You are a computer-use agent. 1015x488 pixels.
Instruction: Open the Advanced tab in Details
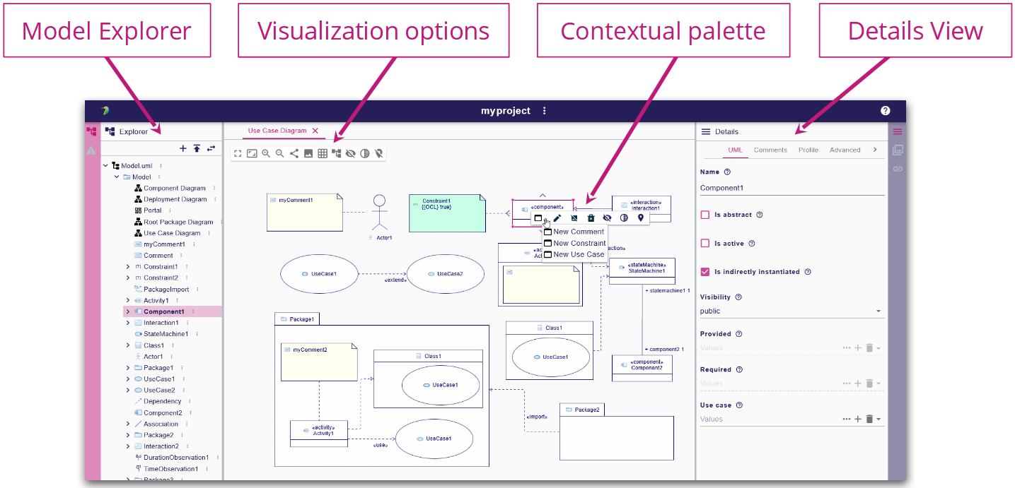click(845, 150)
